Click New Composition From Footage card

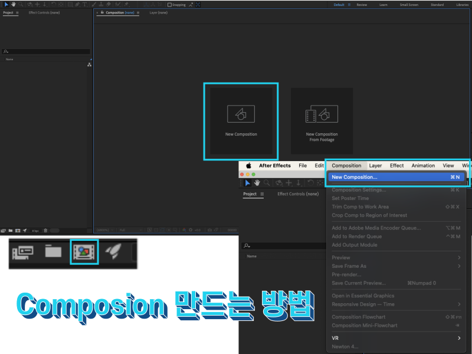[x=322, y=121]
